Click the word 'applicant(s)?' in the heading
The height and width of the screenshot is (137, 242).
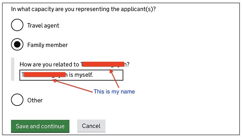click(138, 9)
